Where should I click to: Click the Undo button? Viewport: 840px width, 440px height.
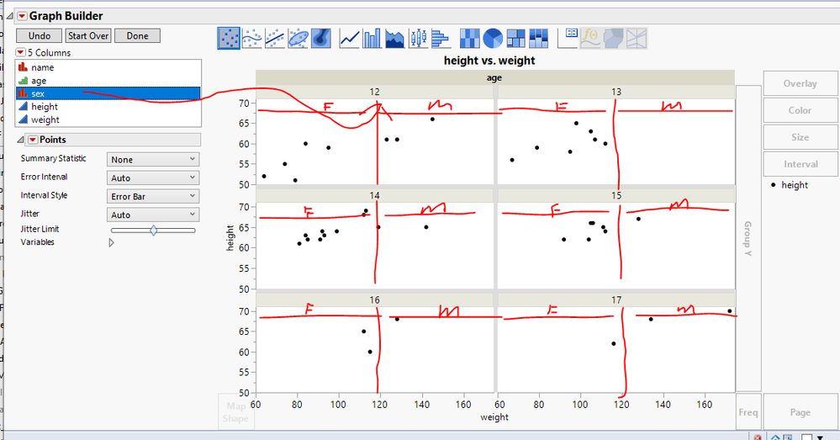click(40, 36)
